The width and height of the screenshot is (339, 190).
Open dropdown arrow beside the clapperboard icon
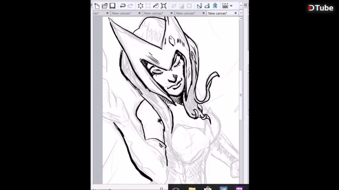coord(231,6)
